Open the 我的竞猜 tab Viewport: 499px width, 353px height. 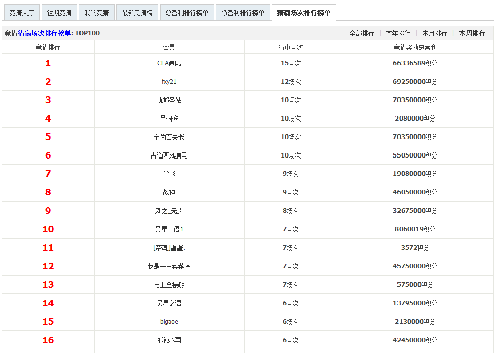coord(96,13)
